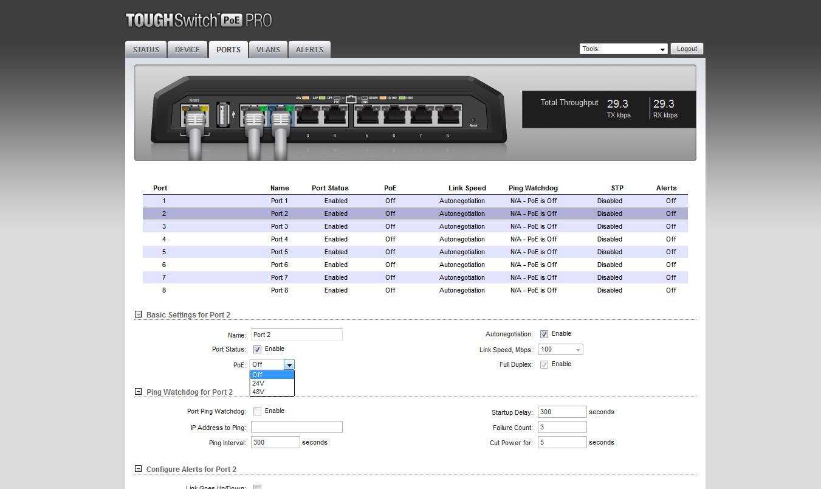
Task: Choose Off in the PoE dropdown list
Action: [272, 375]
